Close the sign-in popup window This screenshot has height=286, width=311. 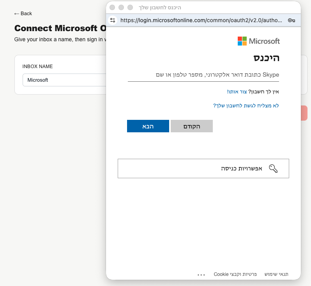pos(112,7)
